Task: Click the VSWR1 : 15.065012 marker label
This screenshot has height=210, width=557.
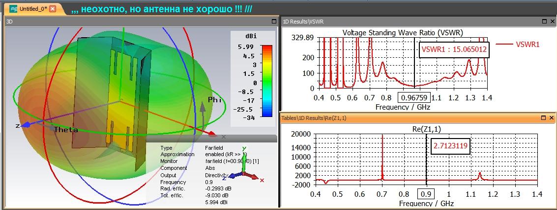Action: [454, 50]
